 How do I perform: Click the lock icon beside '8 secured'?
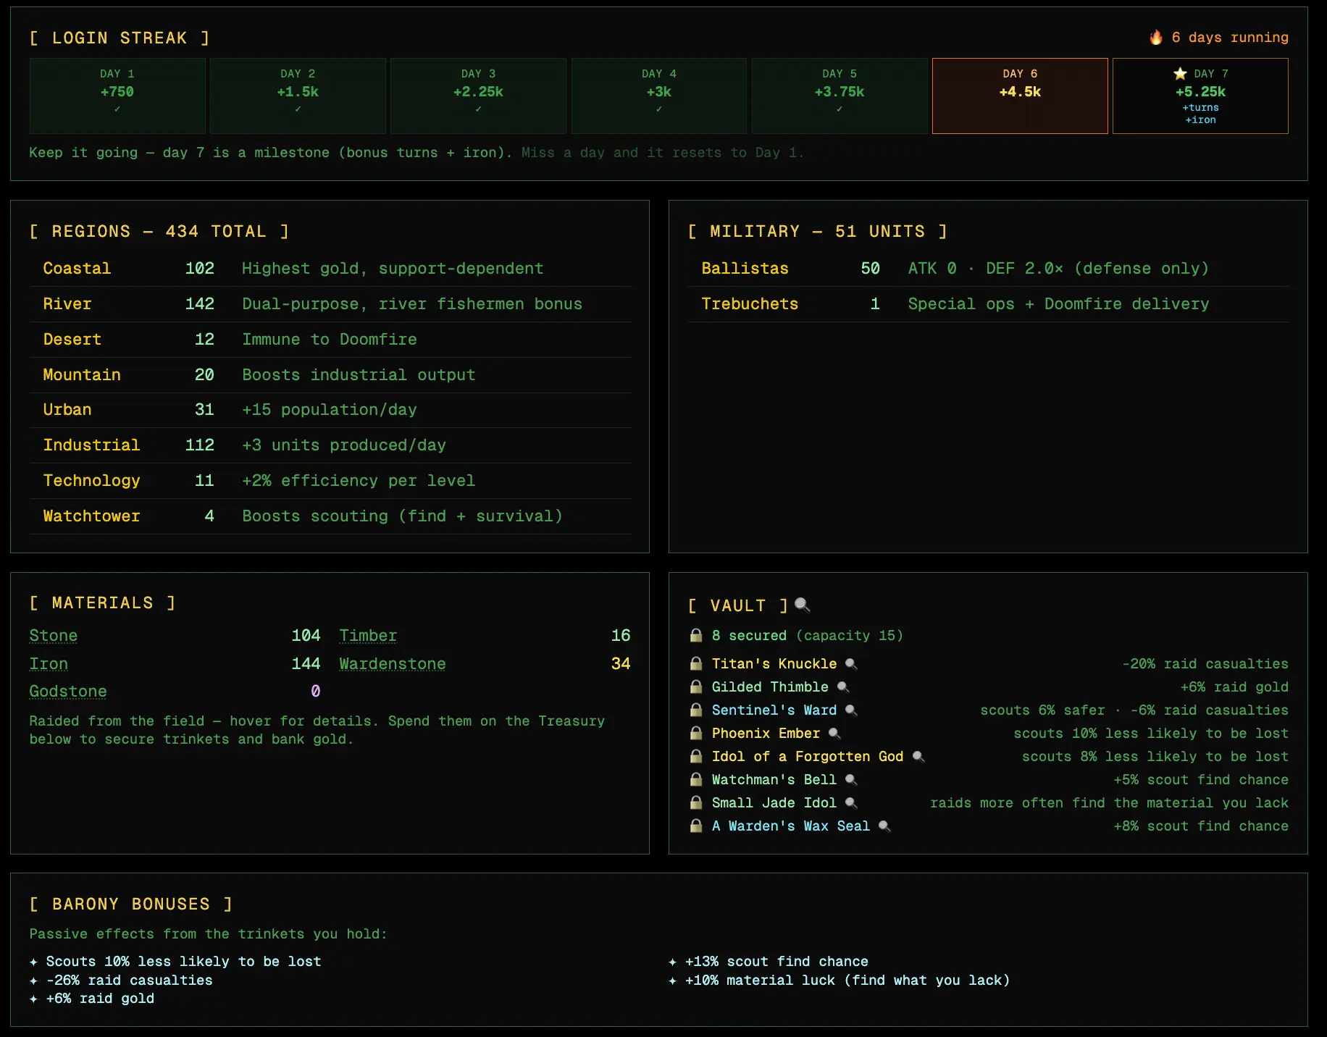coord(696,635)
